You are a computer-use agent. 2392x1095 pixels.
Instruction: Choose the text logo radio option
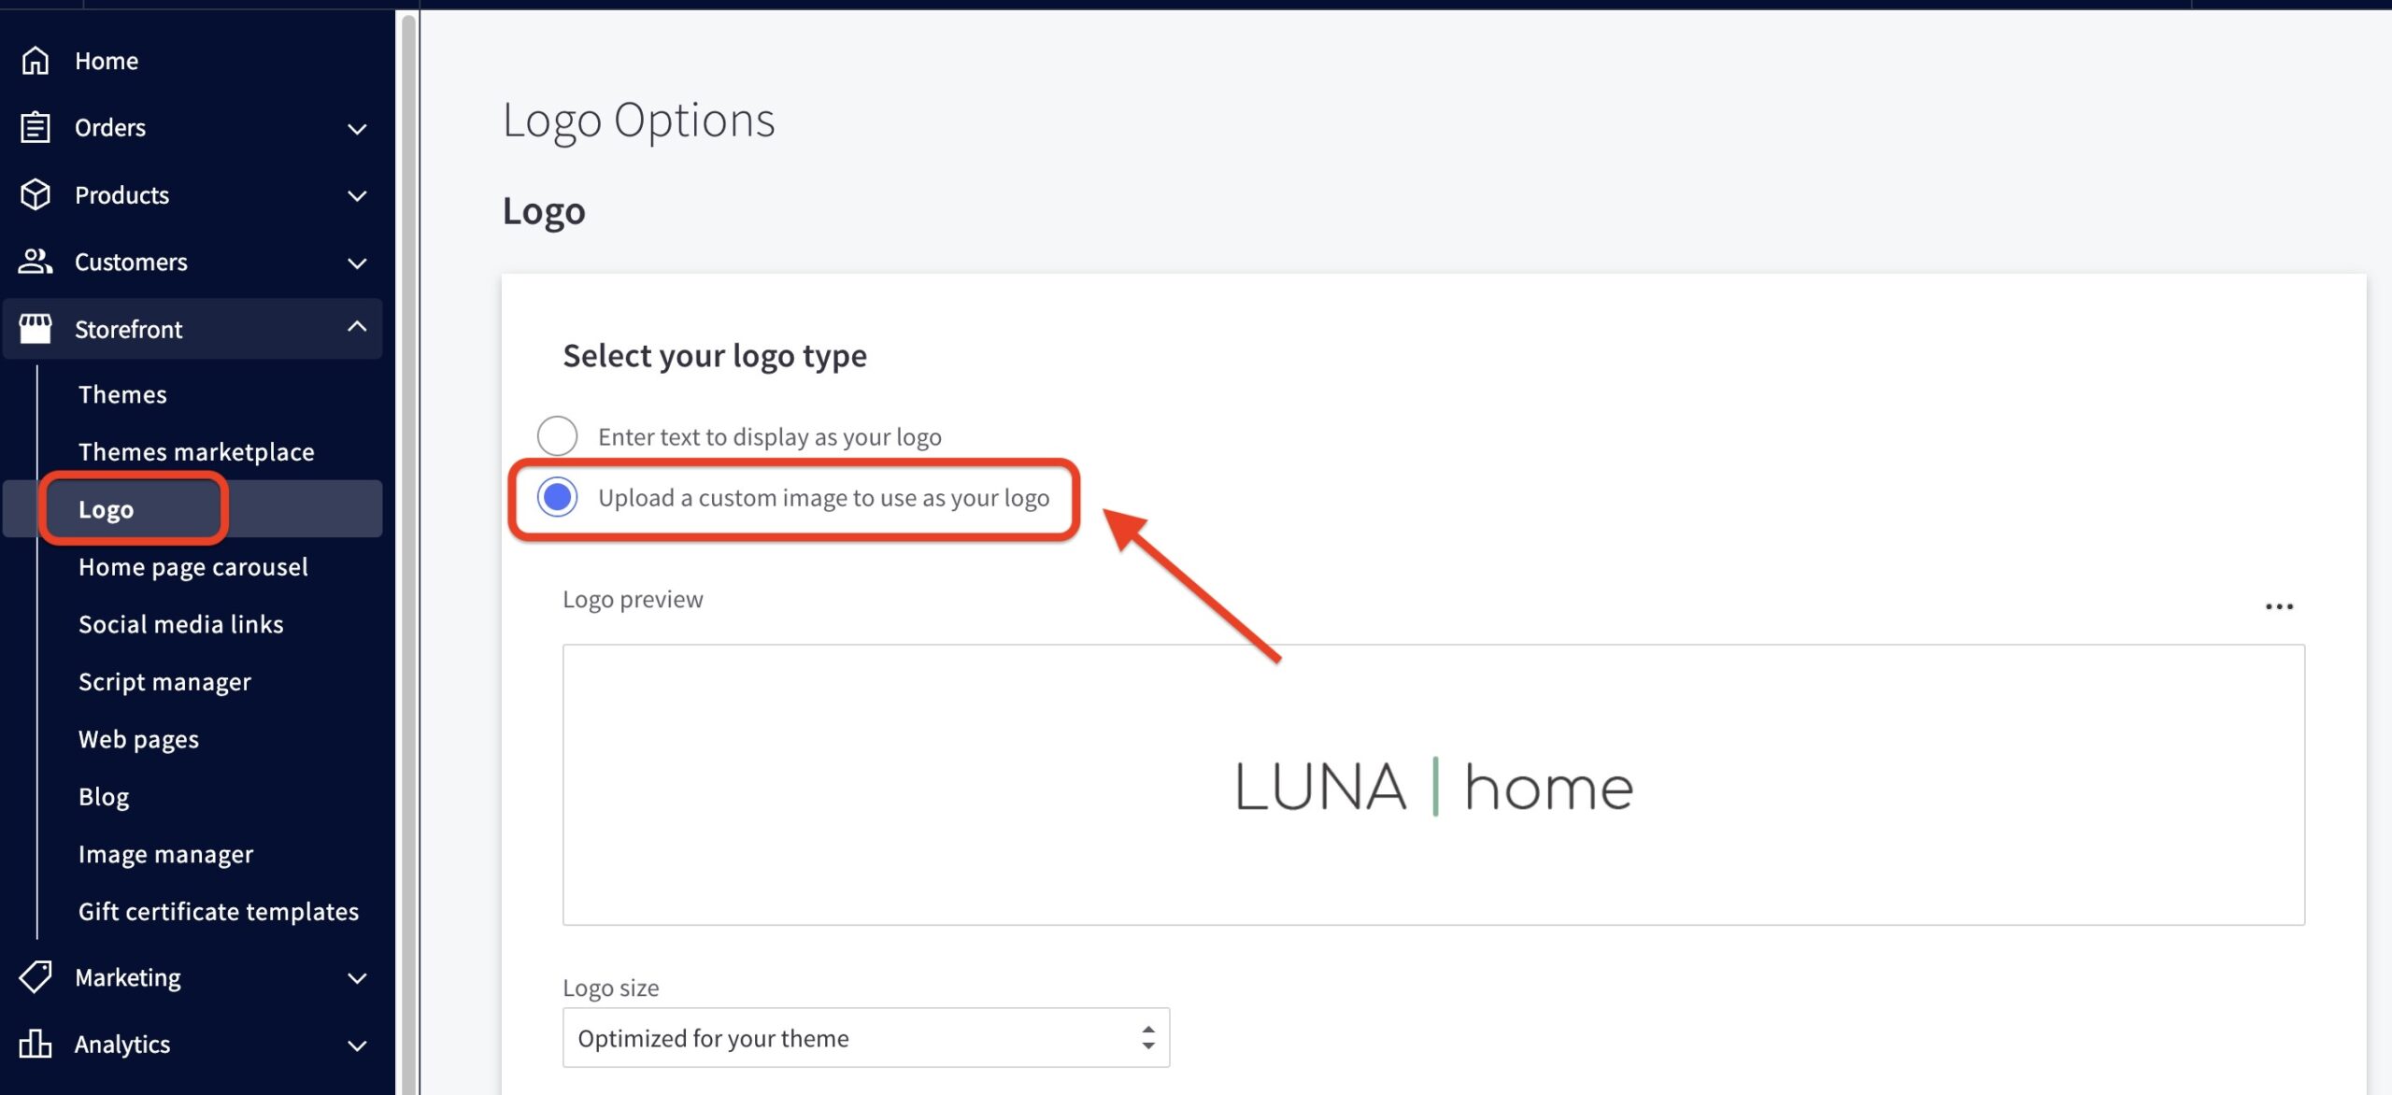point(558,435)
